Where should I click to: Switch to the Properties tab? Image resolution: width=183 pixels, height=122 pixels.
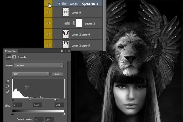click(x=11, y=51)
